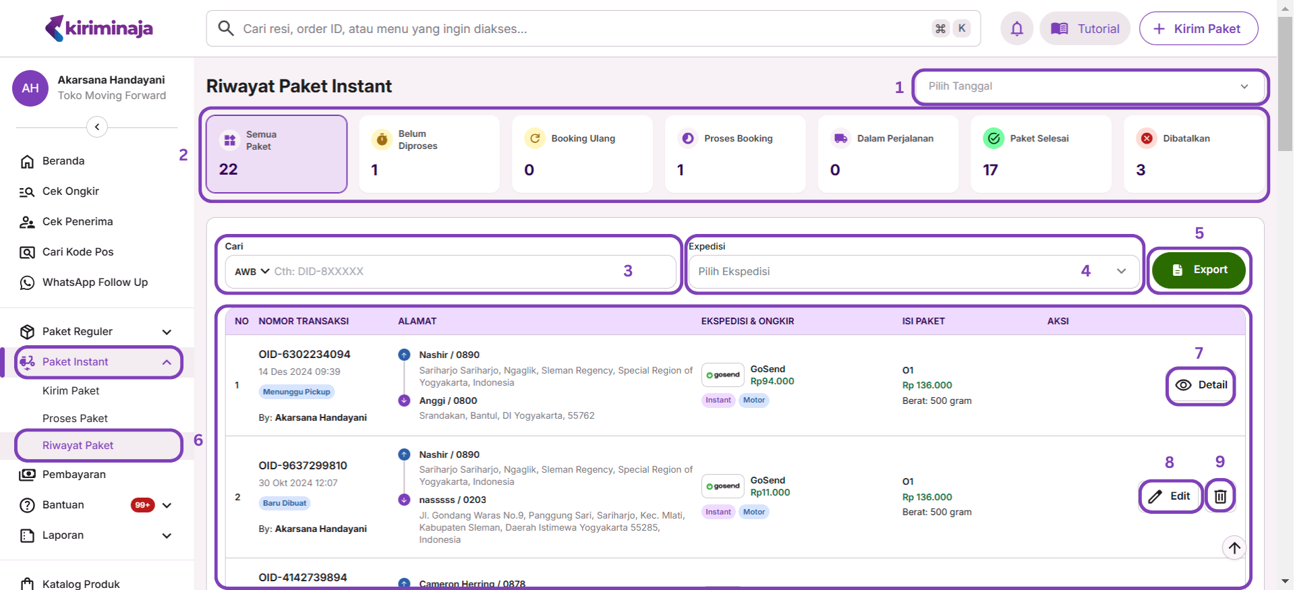The height and width of the screenshot is (590, 1295).
Task: Open Cek Ongkir in the sidebar
Action: click(70, 191)
